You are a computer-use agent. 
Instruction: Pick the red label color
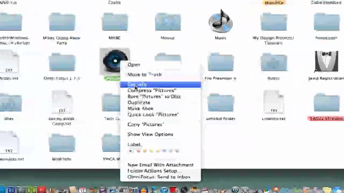point(138,151)
